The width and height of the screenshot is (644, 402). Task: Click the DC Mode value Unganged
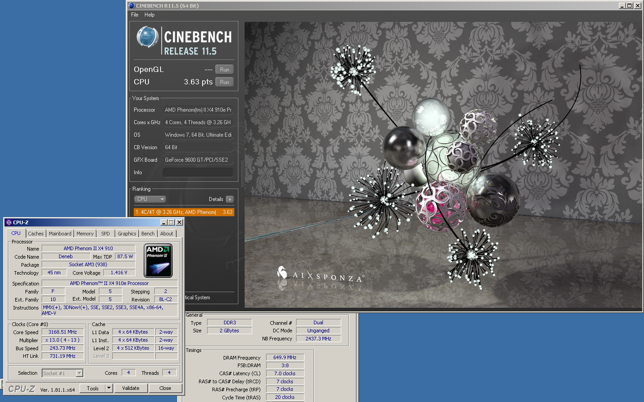pos(318,331)
